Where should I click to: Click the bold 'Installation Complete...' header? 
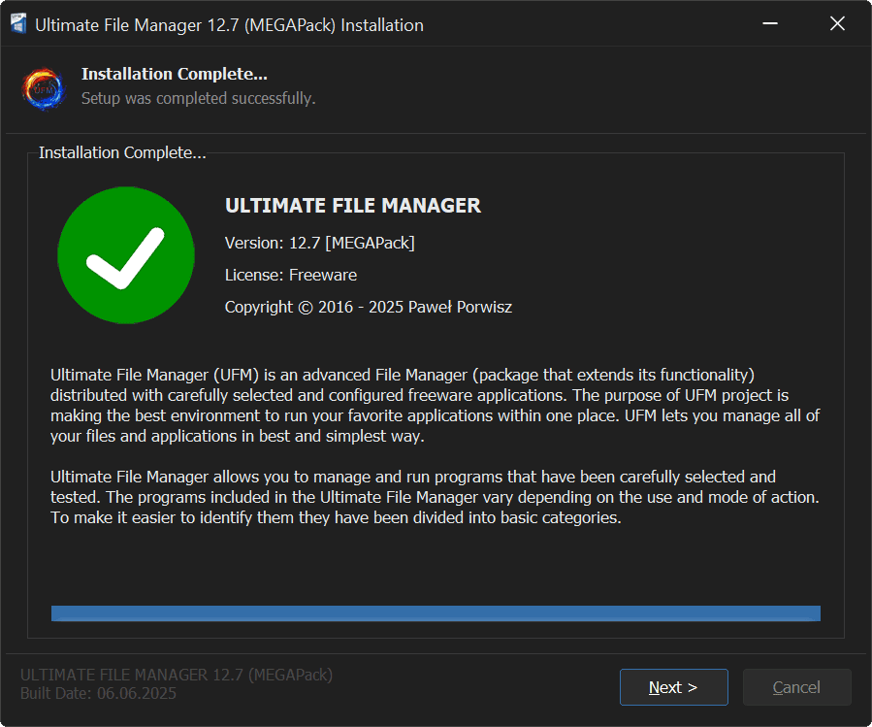click(175, 74)
